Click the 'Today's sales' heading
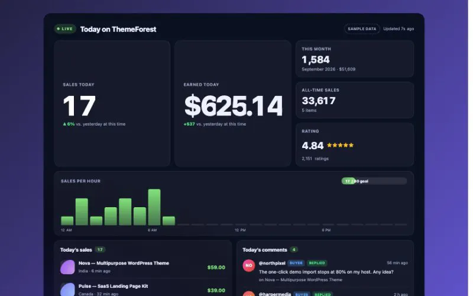Image resolution: width=473 pixels, height=296 pixels. coord(76,250)
